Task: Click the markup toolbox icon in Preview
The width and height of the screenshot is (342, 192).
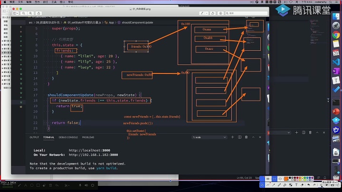Action: pos(220,13)
